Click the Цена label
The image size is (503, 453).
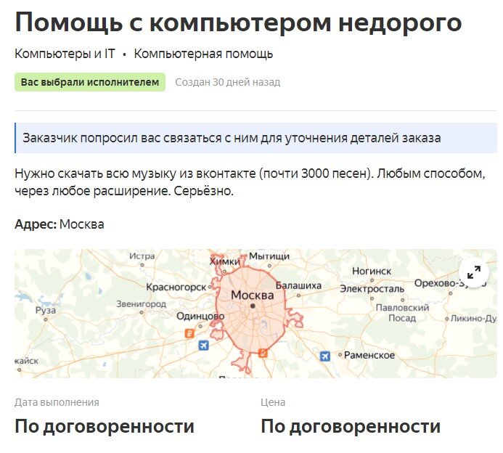(273, 402)
